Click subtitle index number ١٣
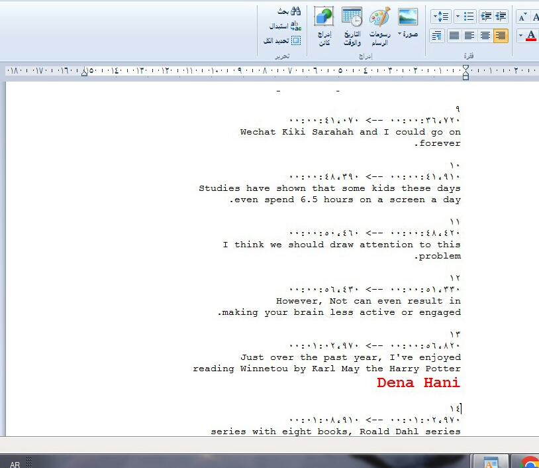Screen dimensions: 539x468 455,335
